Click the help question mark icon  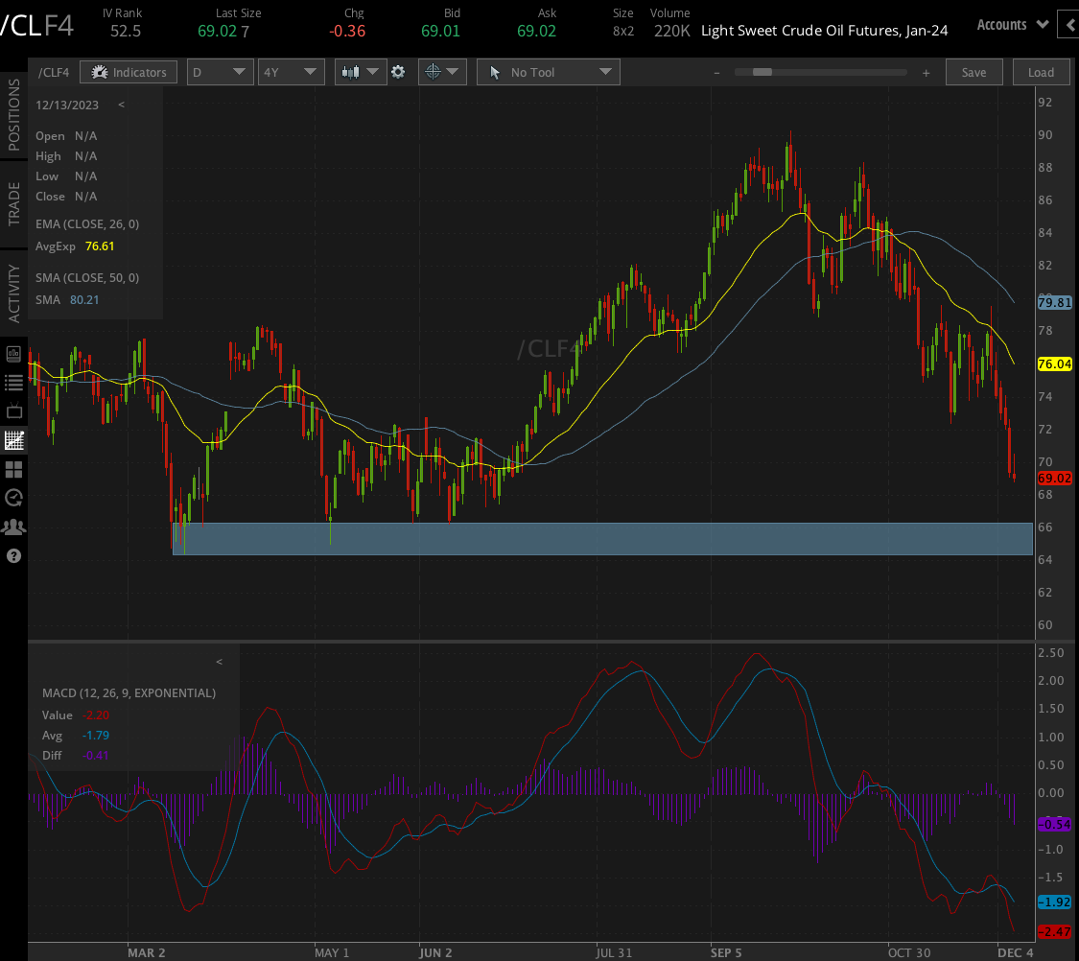tap(13, 555)
